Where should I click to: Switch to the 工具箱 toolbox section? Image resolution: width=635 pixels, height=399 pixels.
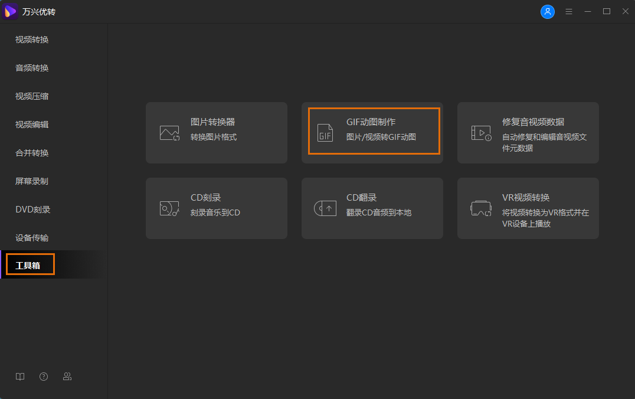[28, 264]
